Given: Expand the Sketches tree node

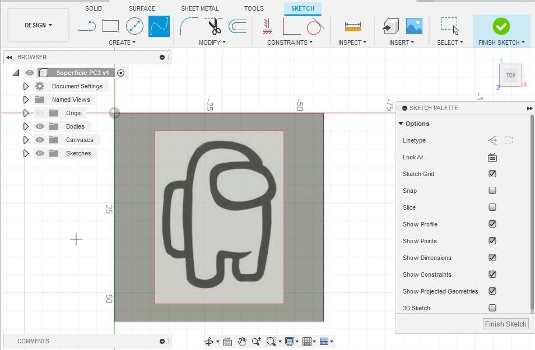Looking at the screenshot, I should (26, 153).
